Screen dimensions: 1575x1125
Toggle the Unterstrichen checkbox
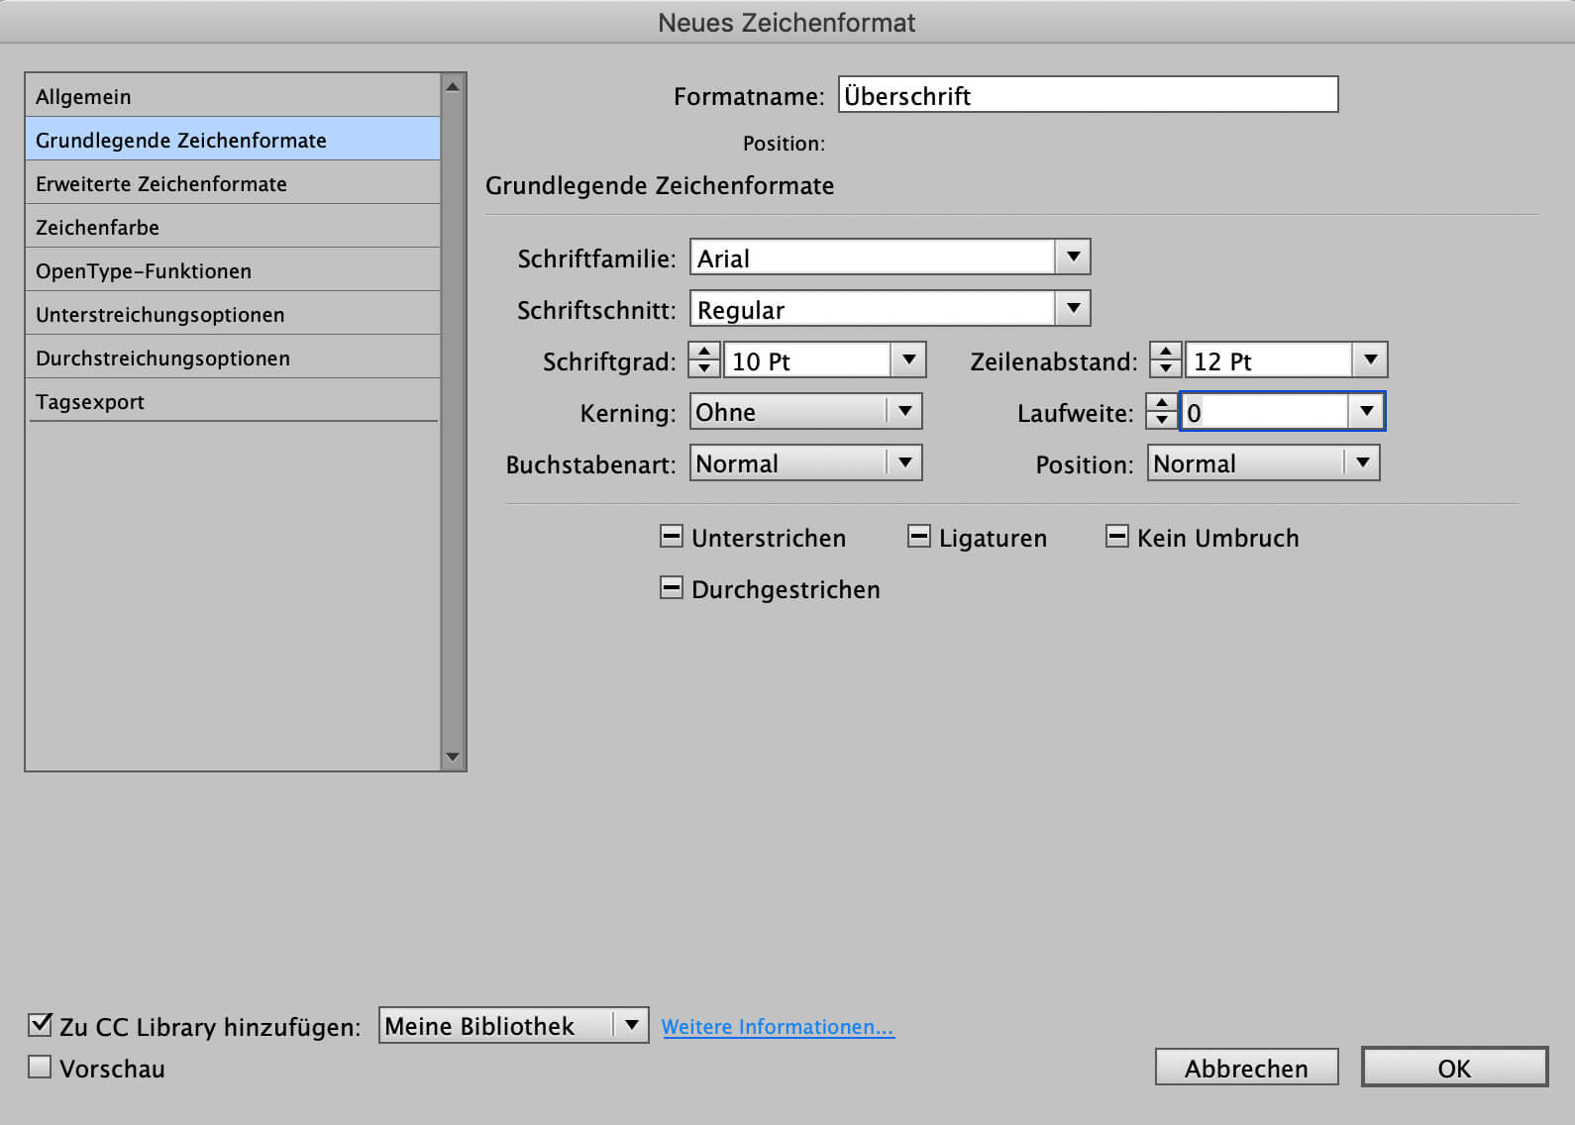[672, 537]
